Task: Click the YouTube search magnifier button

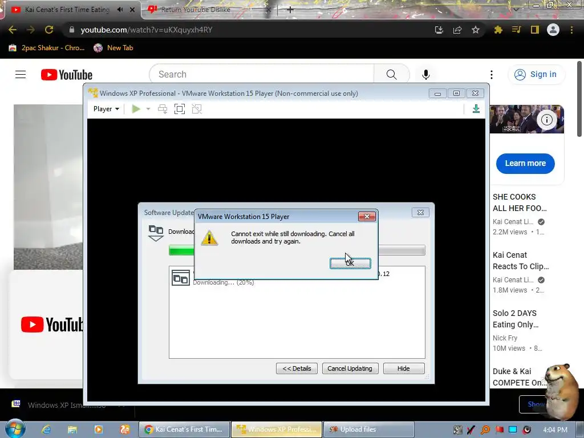Action: click(391, 75)
